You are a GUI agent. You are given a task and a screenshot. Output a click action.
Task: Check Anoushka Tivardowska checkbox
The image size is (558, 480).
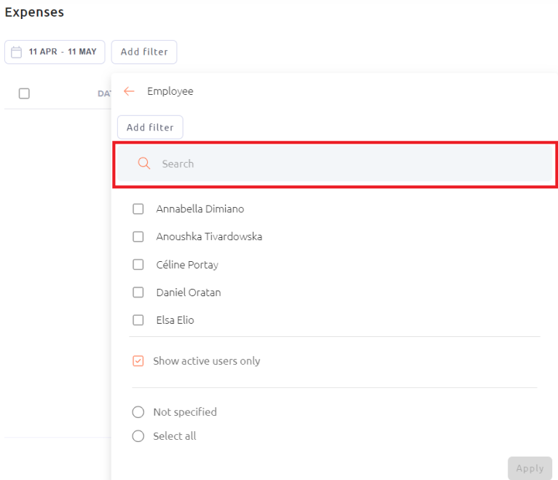coord(138,236)
